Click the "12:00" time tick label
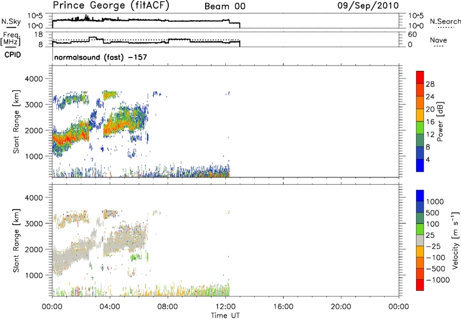This screenshot has width=461, height=319. 225,307
